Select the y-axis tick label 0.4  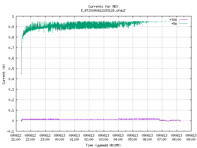(11, 79)
